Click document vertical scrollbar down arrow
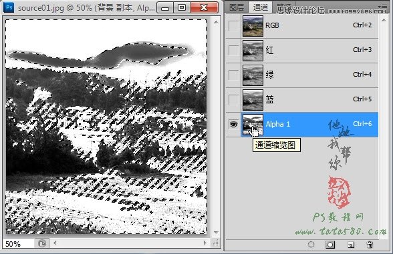 (x=216, y=232)
